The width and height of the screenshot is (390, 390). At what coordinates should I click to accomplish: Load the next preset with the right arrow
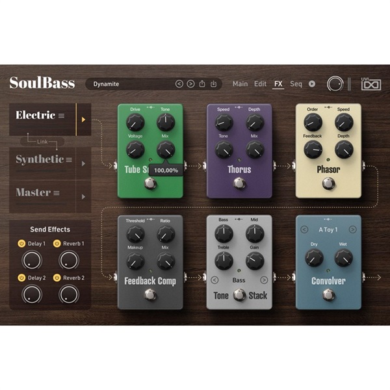190,84
